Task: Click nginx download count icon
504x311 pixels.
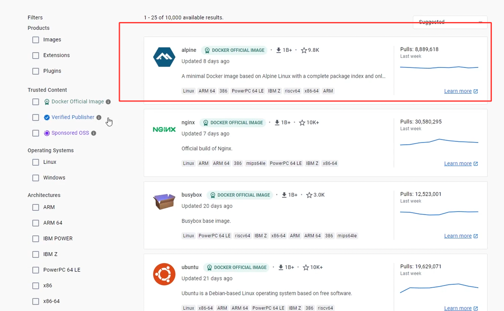Action: pos(277,123)
